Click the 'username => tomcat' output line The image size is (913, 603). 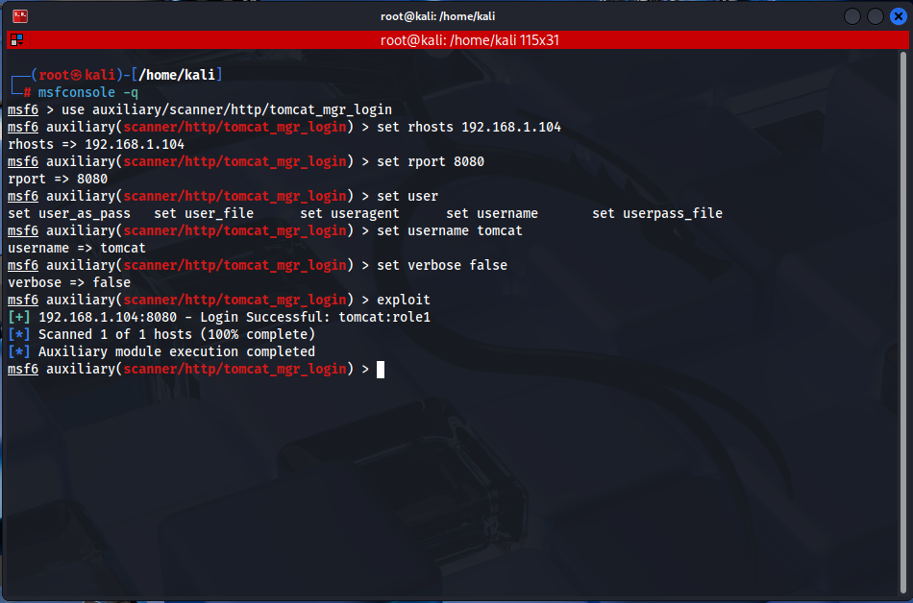(x=77, y=249)
